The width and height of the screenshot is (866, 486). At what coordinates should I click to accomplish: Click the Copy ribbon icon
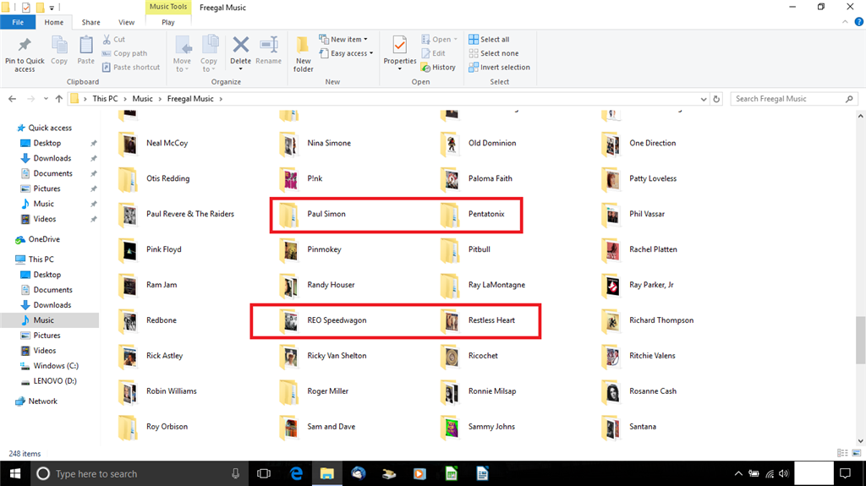[59, 45]
